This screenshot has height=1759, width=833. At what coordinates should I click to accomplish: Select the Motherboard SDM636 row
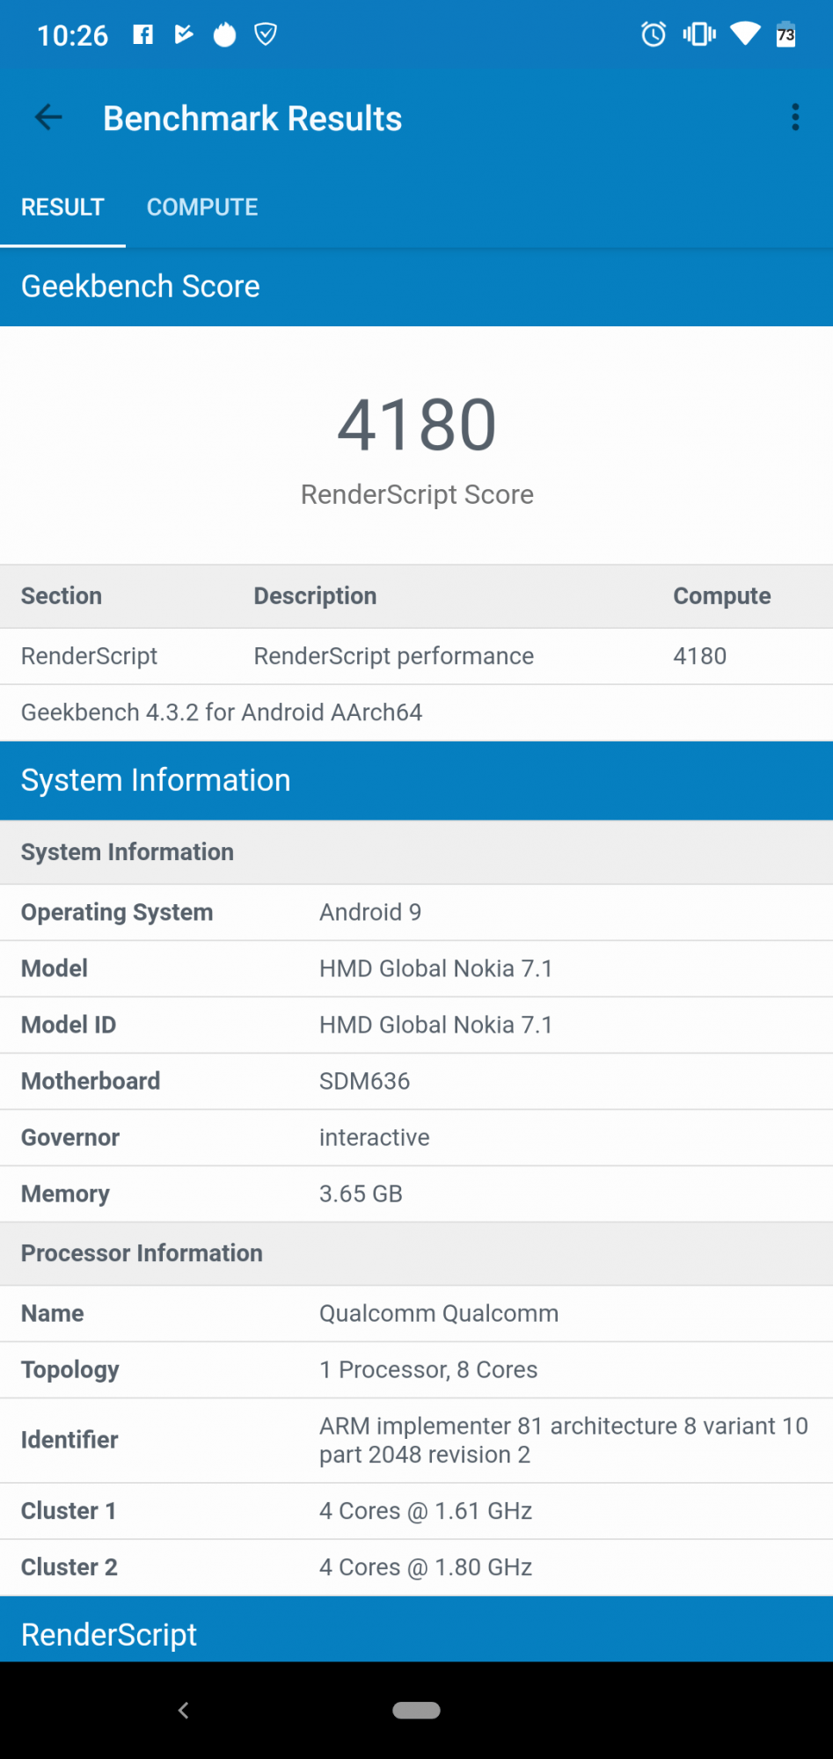tap(416, 1081)
